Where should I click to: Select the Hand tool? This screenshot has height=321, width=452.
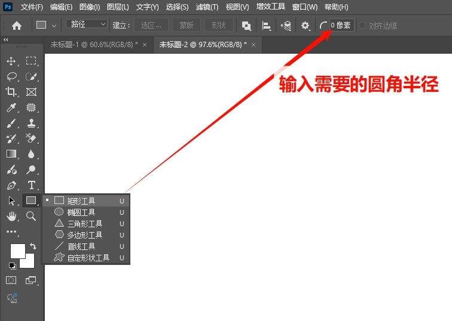pos(11,216)
